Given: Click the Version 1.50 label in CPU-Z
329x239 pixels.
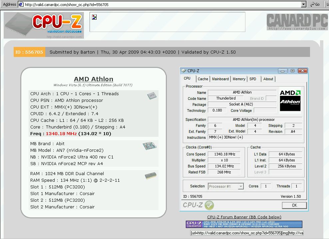Looking at the screenshot, I should tap(291, 196).
